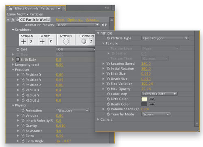Image resolution: width=203 pixels, height=147 pixels.
Task: Select the next animation preset arrow
Action: click(x=106, y=25)
